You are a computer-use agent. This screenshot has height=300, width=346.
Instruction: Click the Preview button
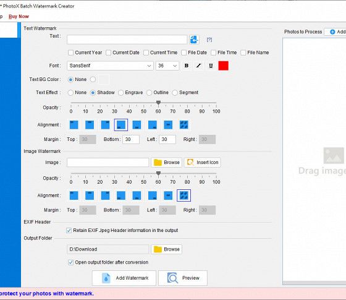click(183, 278)
